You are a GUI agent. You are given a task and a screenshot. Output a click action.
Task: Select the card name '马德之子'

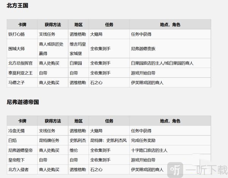(x=16, y=83)
